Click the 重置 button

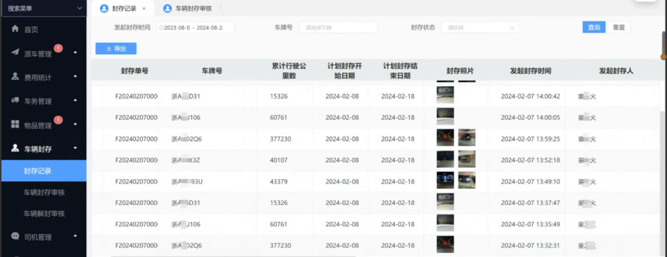[619, 27]
